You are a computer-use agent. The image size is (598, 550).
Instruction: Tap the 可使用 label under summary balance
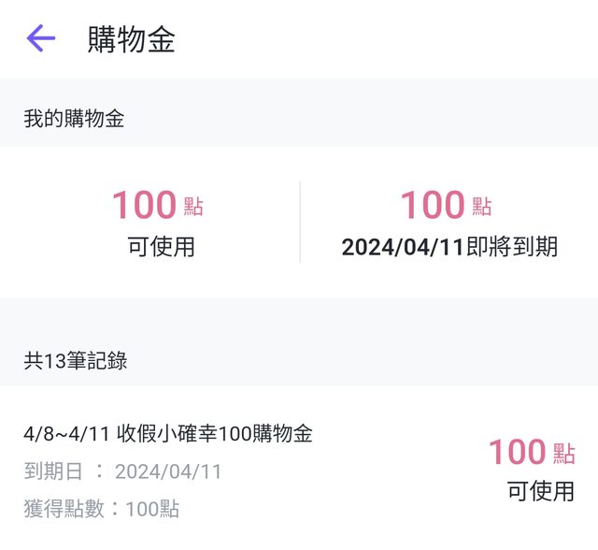161,247
